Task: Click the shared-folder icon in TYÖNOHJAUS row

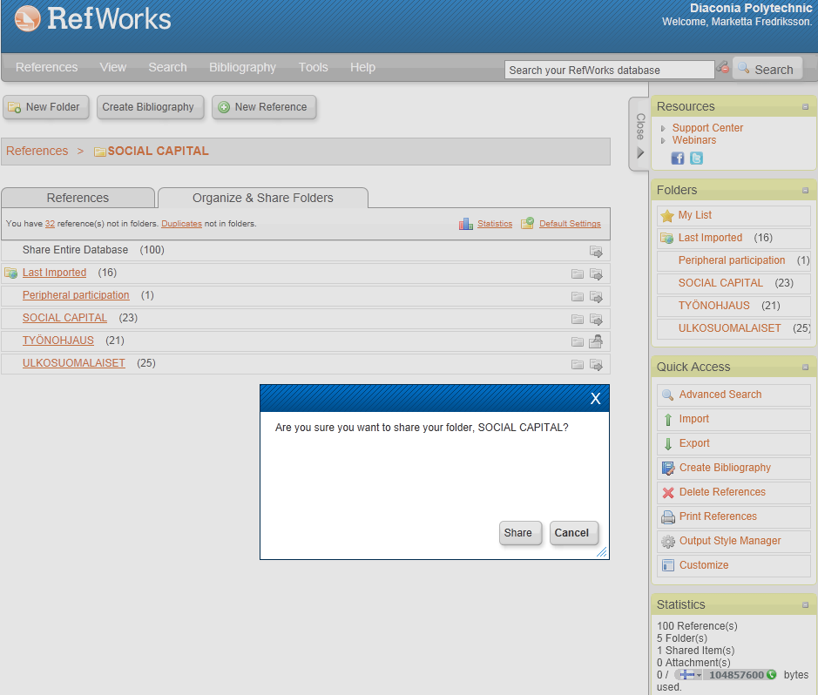Action: point(596,341)
